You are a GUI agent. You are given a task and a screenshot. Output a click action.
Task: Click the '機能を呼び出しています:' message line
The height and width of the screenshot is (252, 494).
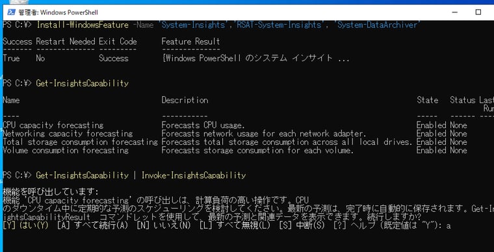click(x=51, y=192)
